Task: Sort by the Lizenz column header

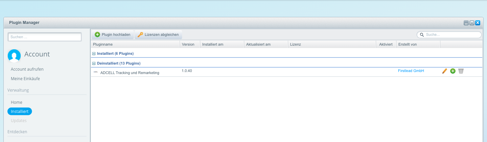Action: tap(332, 44)
